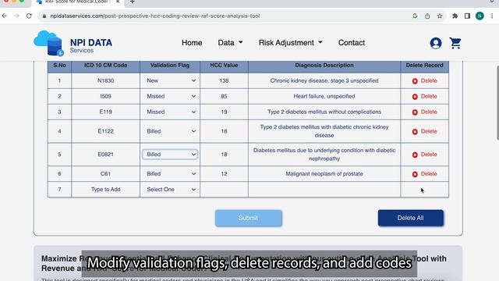Click red delete icon for I509 row
Screen dimensions: 499x281
[415, 97]
